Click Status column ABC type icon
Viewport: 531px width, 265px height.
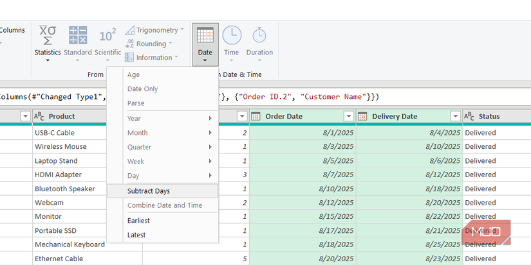tap(469, 116)
